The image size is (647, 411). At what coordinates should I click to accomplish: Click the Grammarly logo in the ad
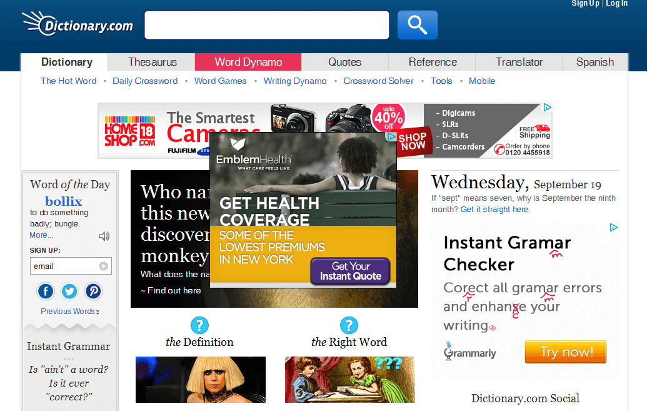point(470,352)
